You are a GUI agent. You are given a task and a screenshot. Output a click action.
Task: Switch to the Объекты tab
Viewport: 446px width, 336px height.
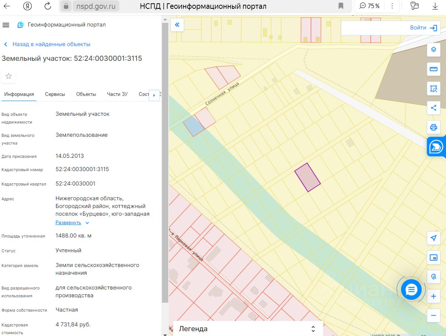click(x=86, y=94)
